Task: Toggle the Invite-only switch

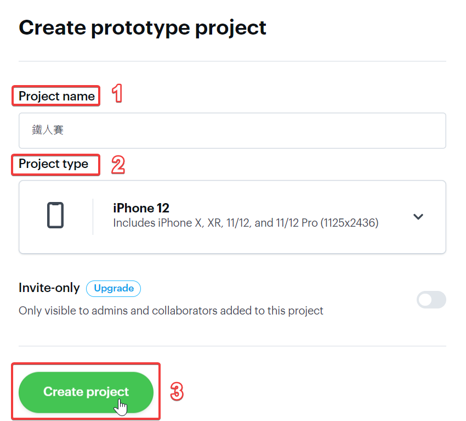Action: pos(431,300)
